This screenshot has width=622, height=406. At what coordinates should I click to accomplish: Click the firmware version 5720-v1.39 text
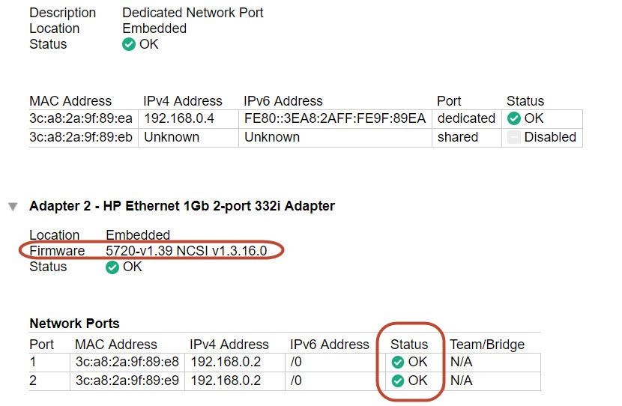(186, 250)
